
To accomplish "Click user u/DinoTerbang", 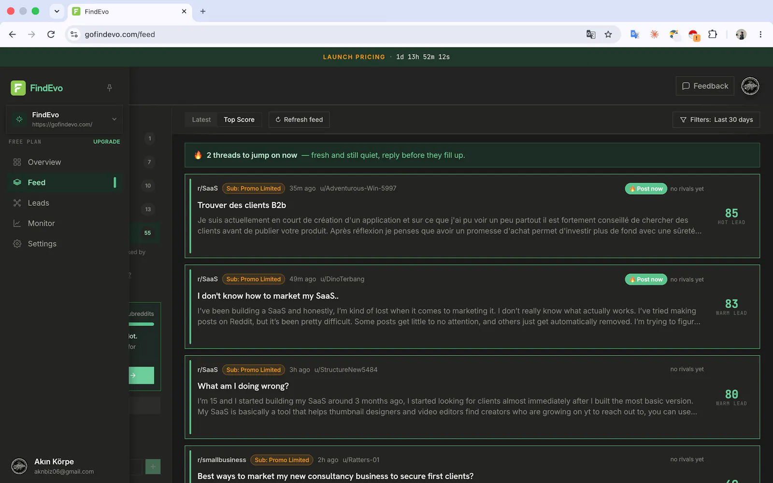I will 343,279.
